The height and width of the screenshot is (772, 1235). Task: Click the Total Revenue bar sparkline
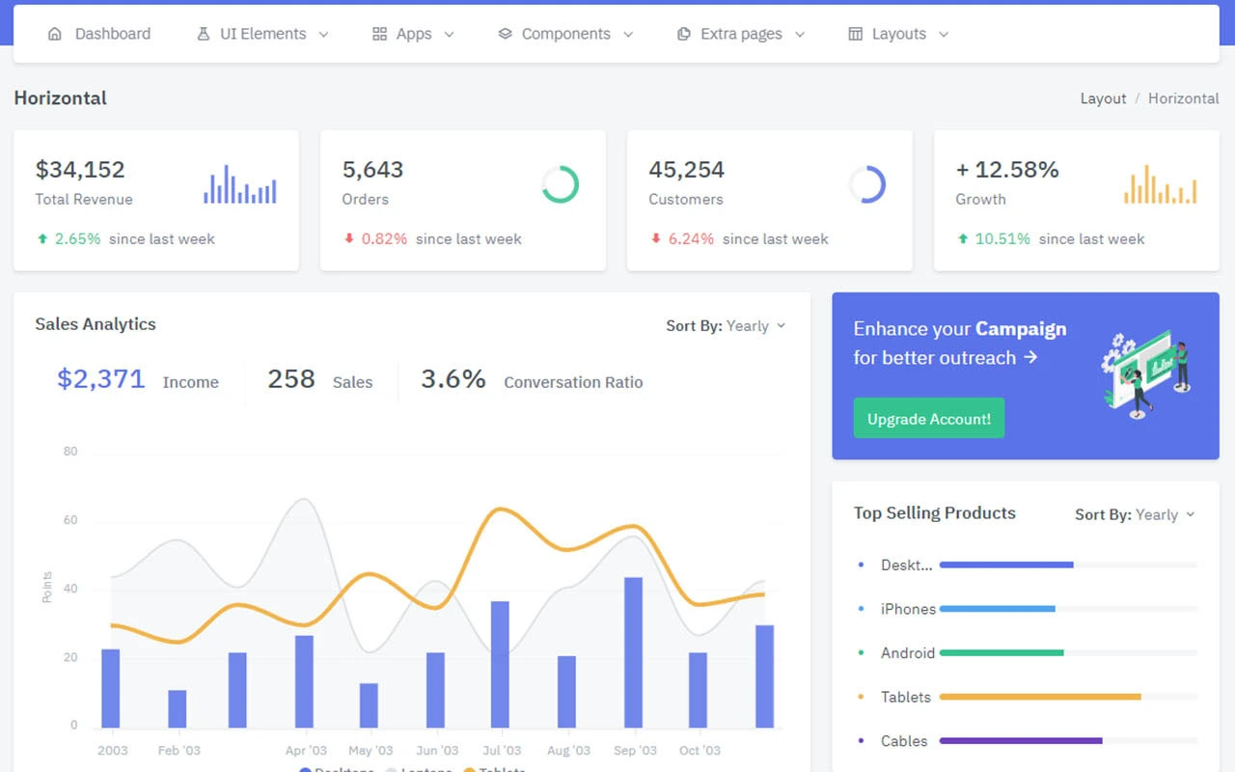click(239, 183)
